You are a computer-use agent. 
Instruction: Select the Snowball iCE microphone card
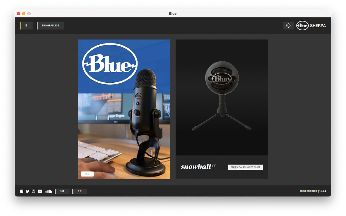click(222, 109)
